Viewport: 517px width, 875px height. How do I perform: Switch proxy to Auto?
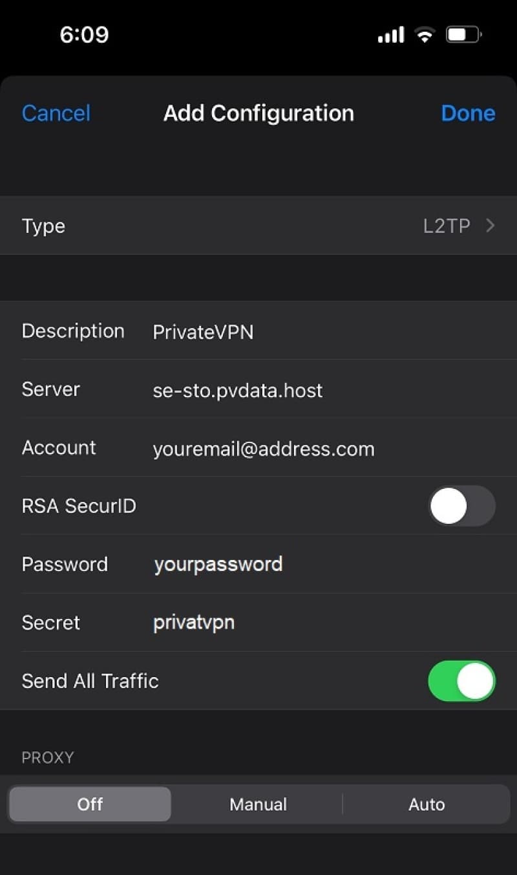pos(427,805)
